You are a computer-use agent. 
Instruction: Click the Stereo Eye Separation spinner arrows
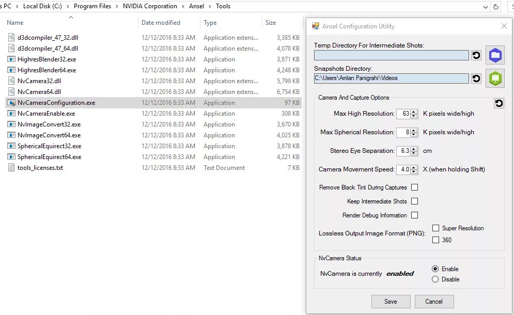[414, 151]
